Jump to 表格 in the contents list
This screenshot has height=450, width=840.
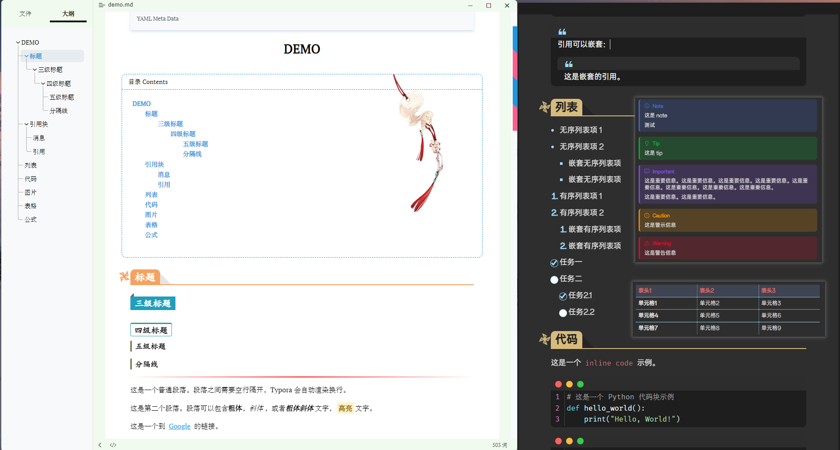pyautogui.click(x=151, y=225)
